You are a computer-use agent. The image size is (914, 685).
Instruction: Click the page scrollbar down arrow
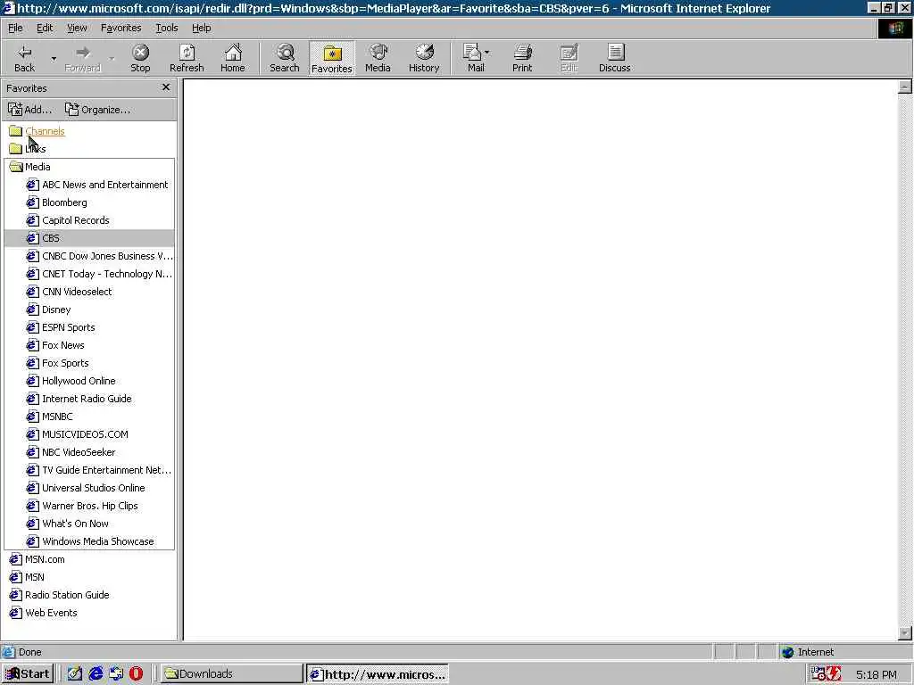point(905,632)
